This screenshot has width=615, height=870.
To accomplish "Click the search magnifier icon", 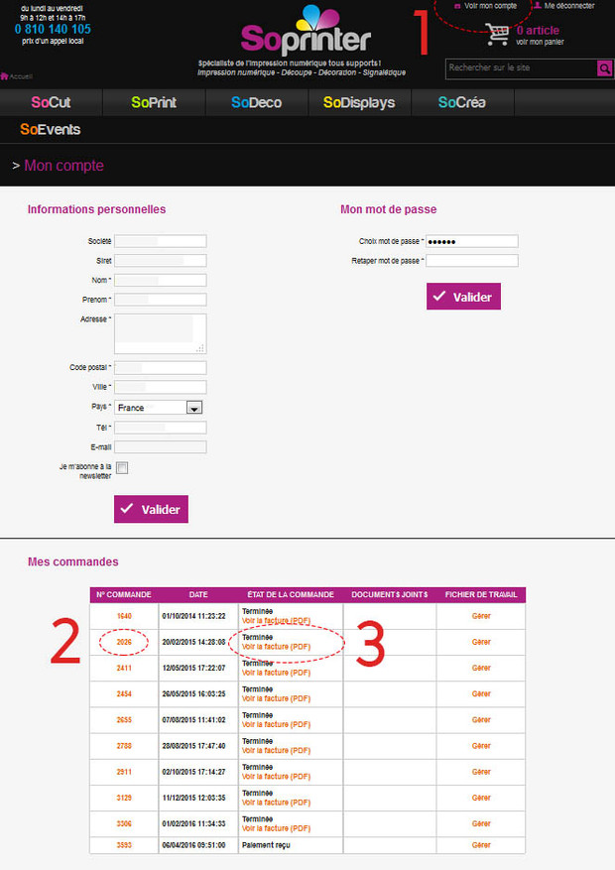I will (604, 68).
